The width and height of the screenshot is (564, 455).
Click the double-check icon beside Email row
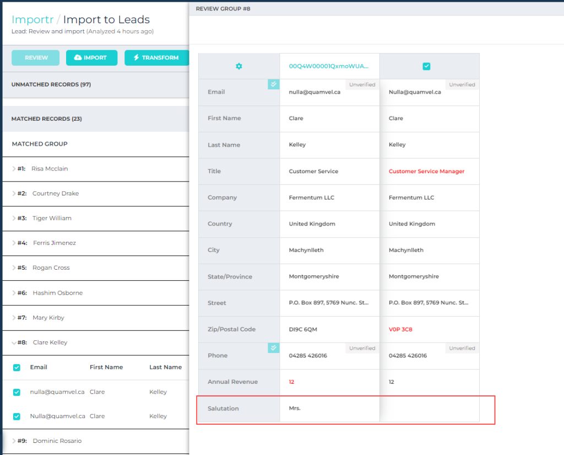tap(273, 84)
